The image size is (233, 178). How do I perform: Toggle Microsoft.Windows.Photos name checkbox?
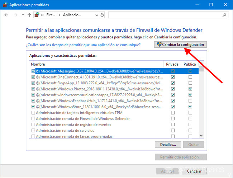tap(33, 89)
